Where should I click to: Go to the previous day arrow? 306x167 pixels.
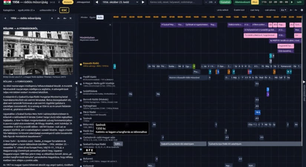(97, 2)
